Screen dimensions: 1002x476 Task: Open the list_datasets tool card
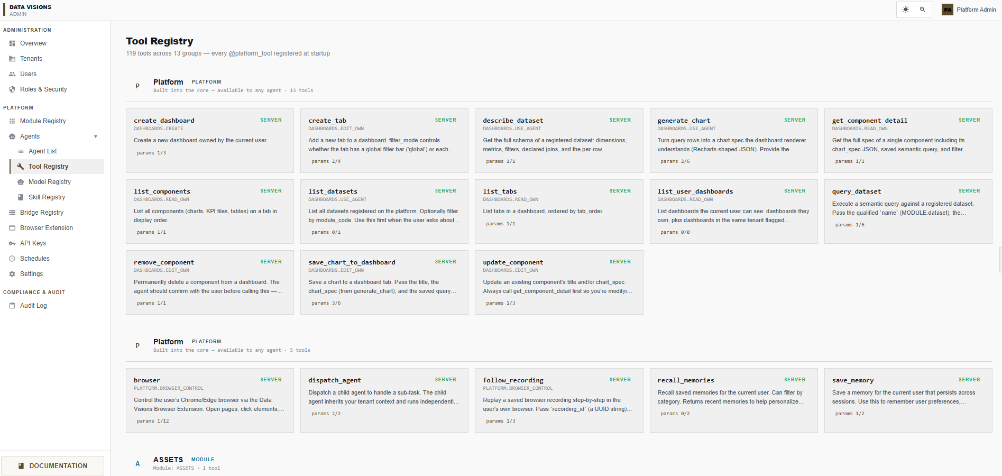[384, 212]
